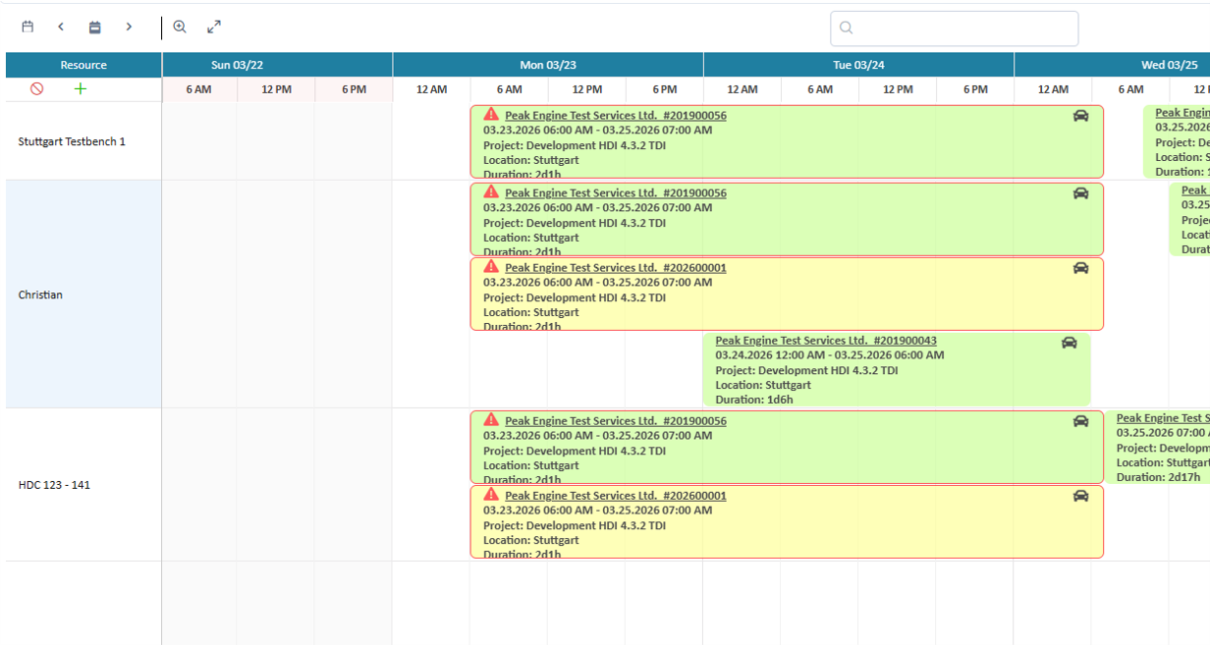Click '03.24.2026 12:00 AM - 03.25.2026 06:00 AM' date range

pos(830,355)
